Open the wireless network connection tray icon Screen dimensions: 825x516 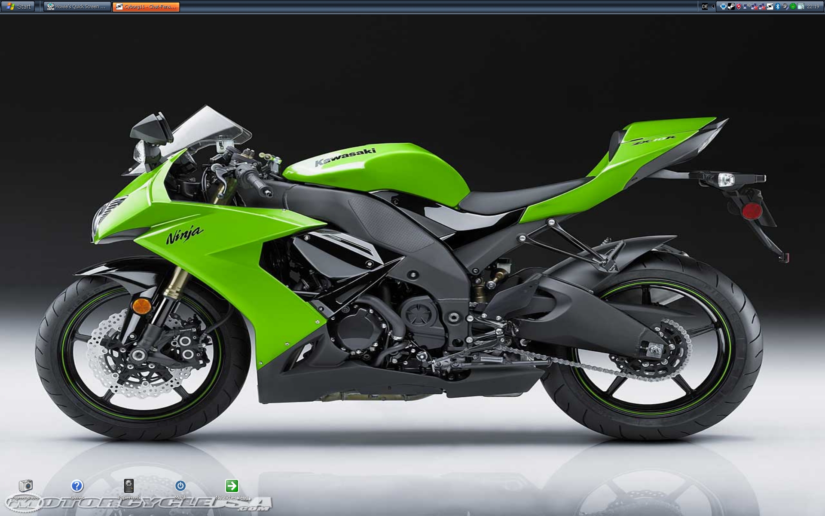(747, 6)
